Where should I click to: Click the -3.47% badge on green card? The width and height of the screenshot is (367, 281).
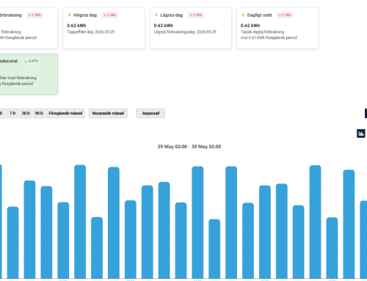pos(32,61)
